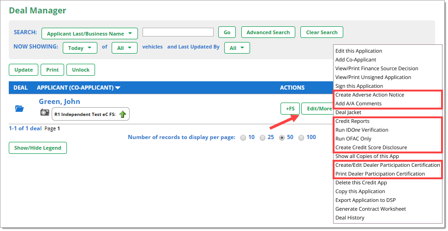The height and width of the screenshot is (231, 448).
Task: Open the Applicant Last/Business Name dropdown
Action: [x=90, y=34]
